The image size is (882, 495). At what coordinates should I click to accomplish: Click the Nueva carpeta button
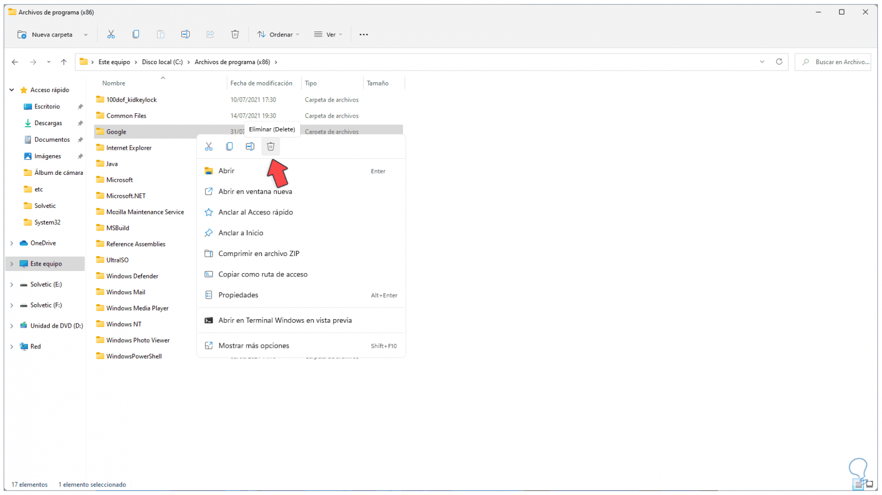45,35
